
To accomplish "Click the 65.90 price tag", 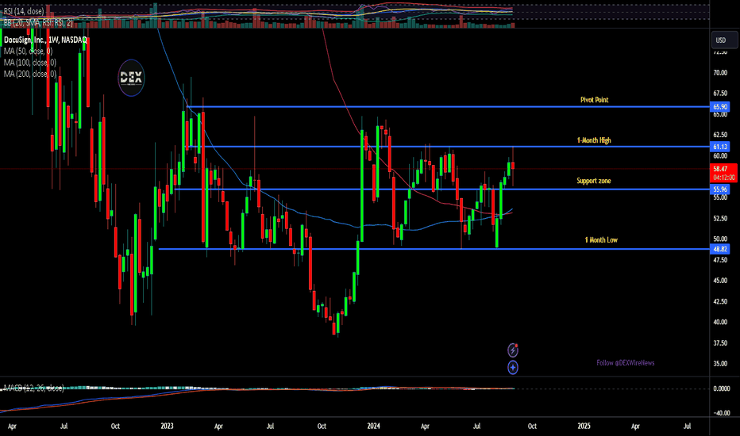I will click(719, 107).
